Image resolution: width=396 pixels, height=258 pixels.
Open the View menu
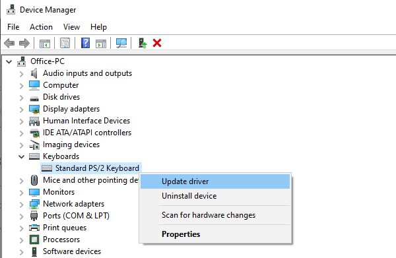71,27
